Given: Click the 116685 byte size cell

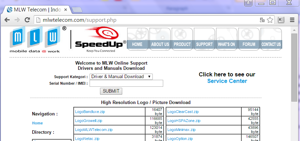Looking at the screenshot, I should coord(155,121).
